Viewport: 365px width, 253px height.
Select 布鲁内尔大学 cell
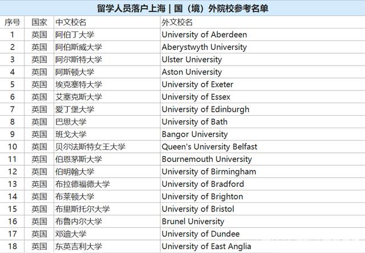tap(107, 221)
